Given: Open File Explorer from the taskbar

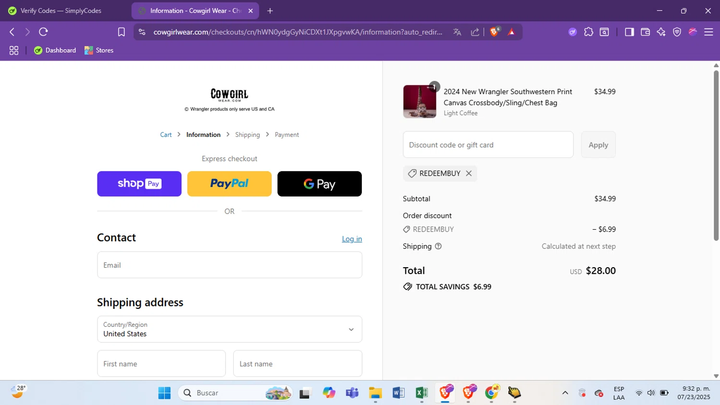Looking at the screenshot, I should (375, 393).
